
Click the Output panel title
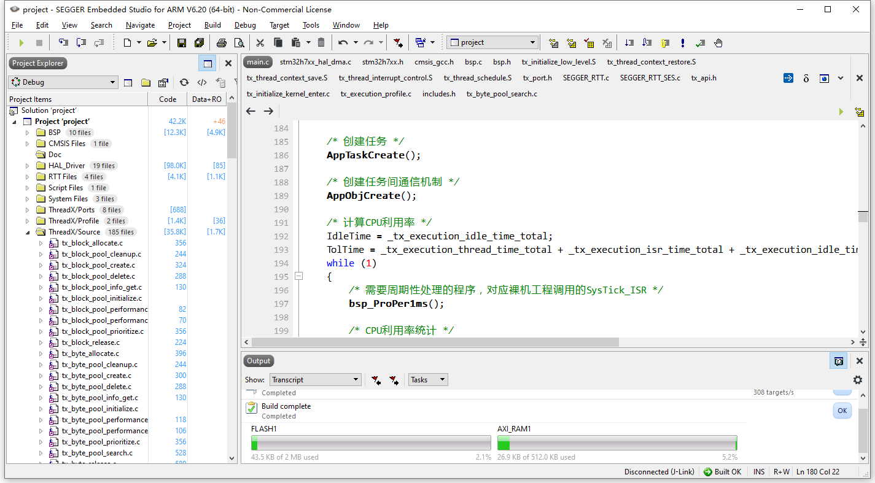(x=259, y=361)
